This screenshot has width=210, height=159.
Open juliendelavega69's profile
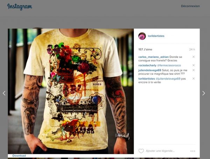point(150,70)
